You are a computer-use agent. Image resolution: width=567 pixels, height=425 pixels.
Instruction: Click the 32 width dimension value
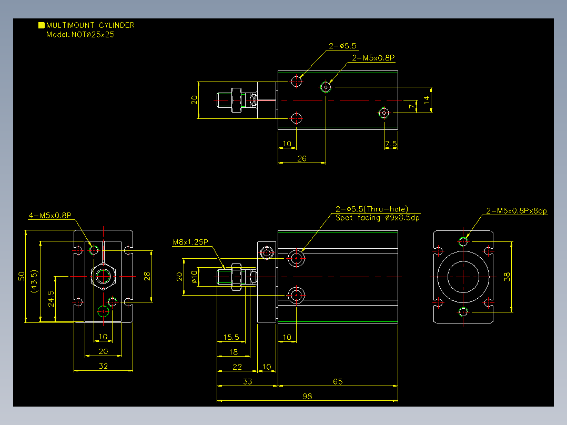[103, 366]
